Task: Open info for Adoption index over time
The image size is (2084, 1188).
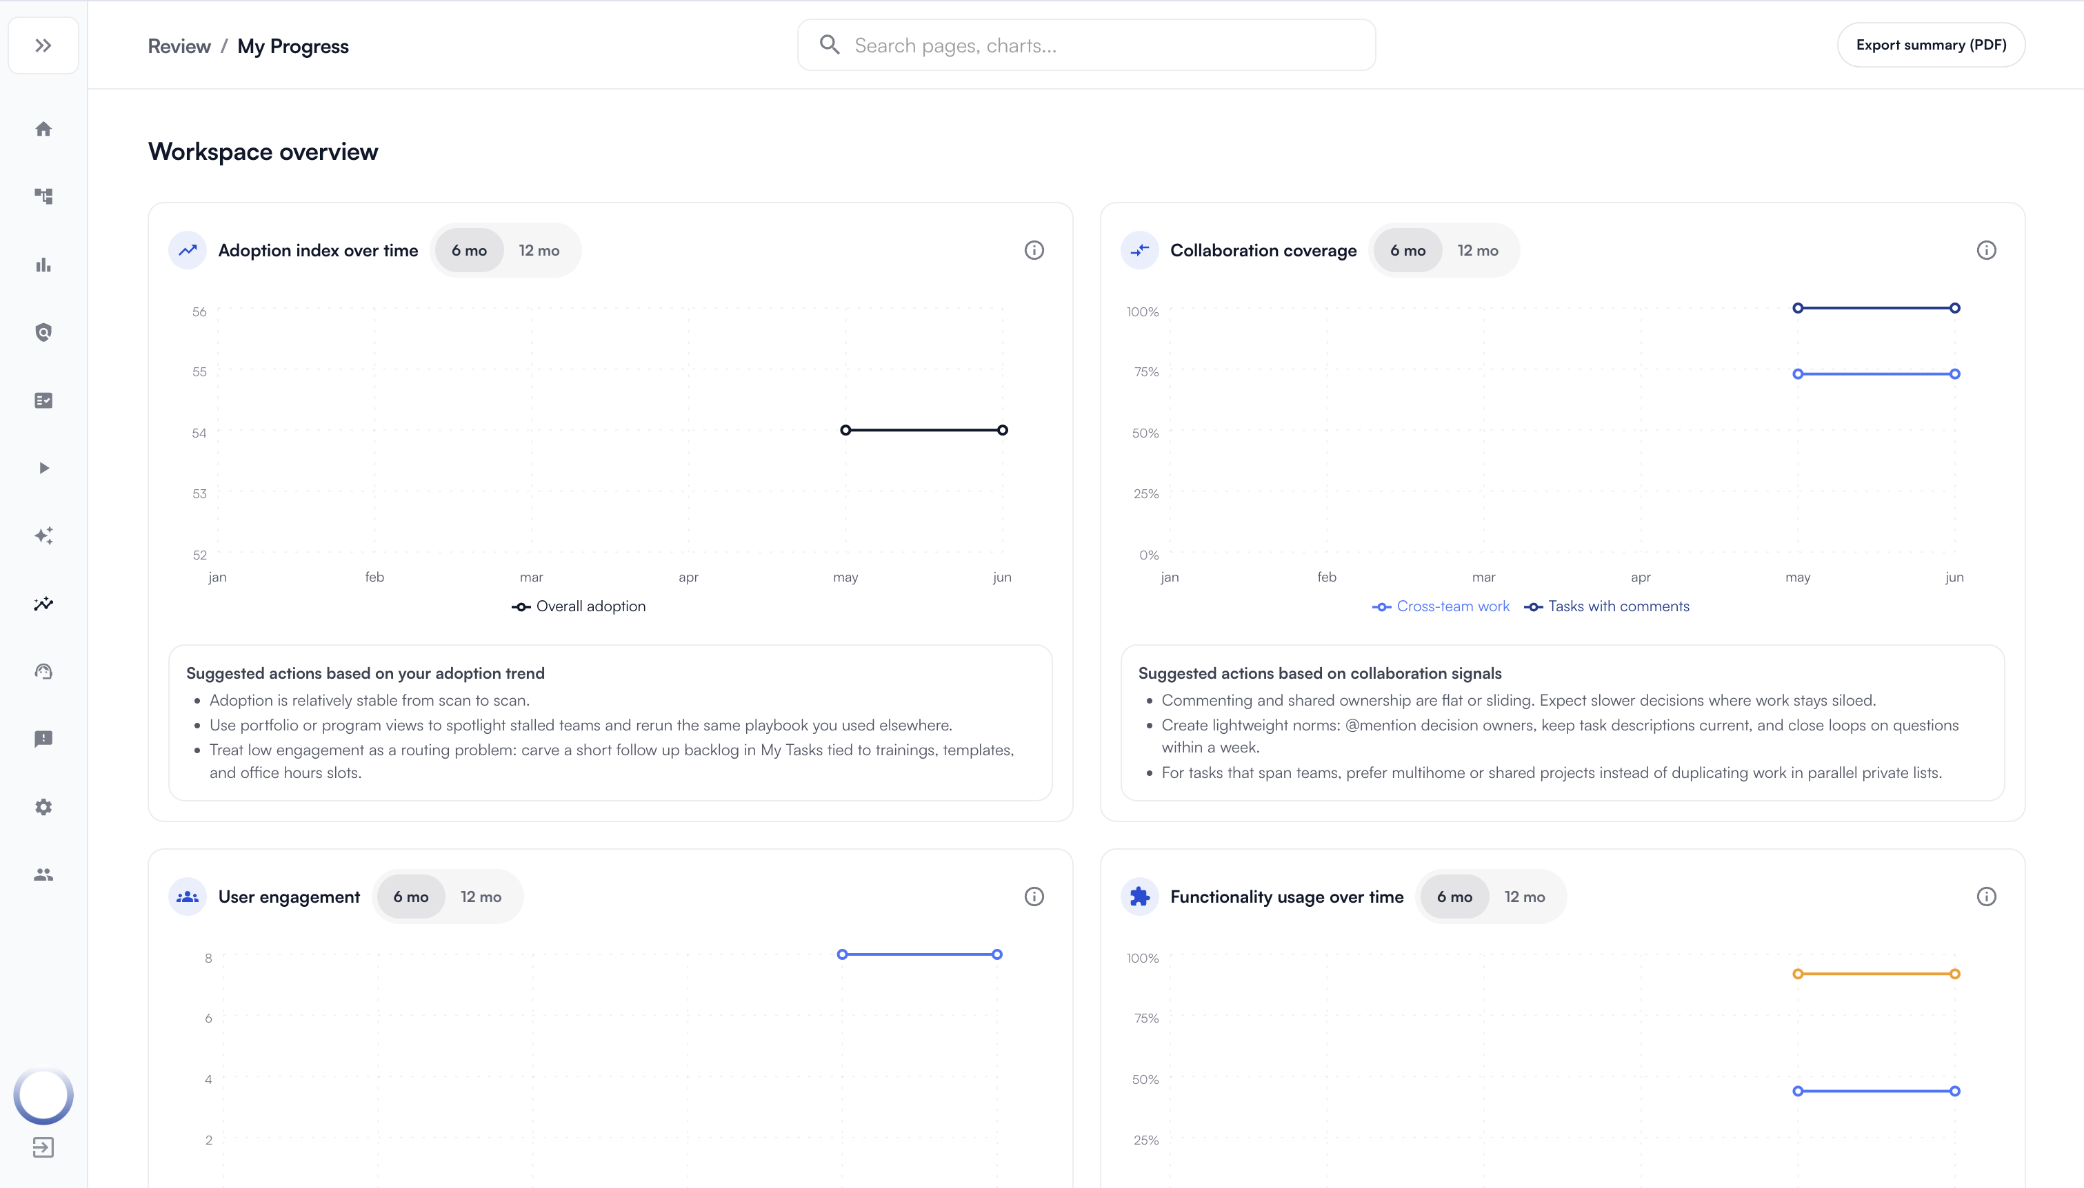Action: 1034,251
